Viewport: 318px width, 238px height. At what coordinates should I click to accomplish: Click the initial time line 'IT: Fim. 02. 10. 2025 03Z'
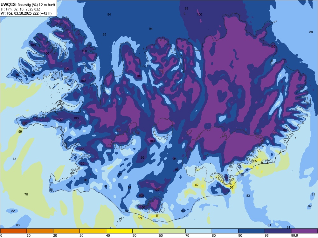coord(20,9)
